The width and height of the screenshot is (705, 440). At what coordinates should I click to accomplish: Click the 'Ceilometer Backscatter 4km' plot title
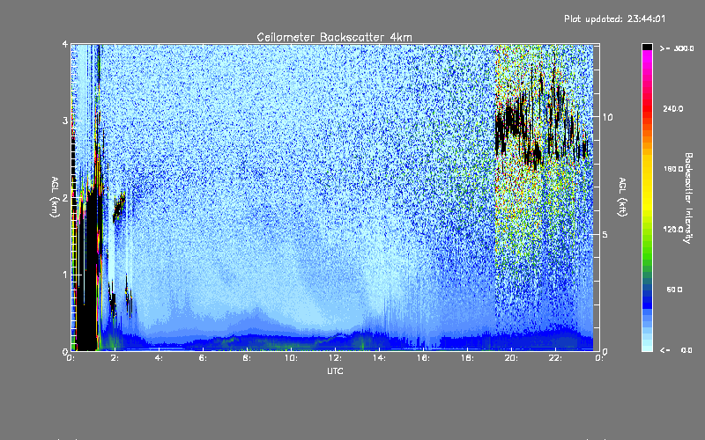click(x=334, y=37)
